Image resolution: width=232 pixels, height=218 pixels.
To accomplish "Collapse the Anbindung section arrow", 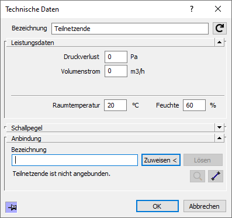I will click(219, 138).
